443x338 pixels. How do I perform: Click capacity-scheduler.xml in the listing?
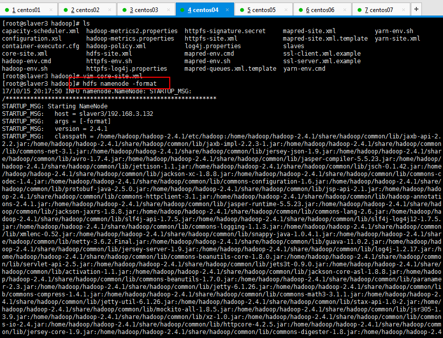[x=41, y=31]
